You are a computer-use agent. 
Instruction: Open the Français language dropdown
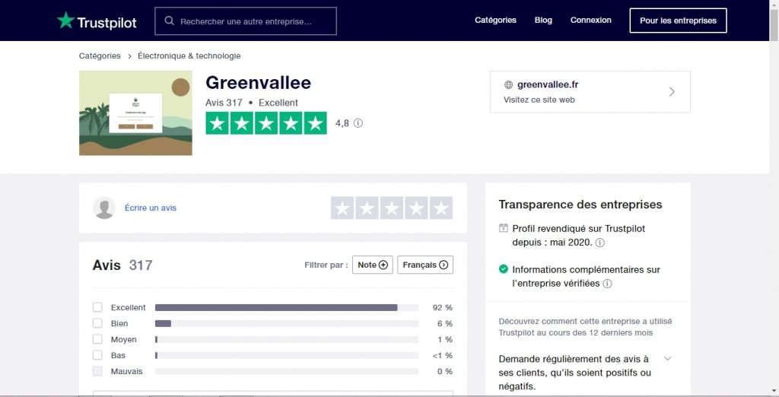(425, 265)
